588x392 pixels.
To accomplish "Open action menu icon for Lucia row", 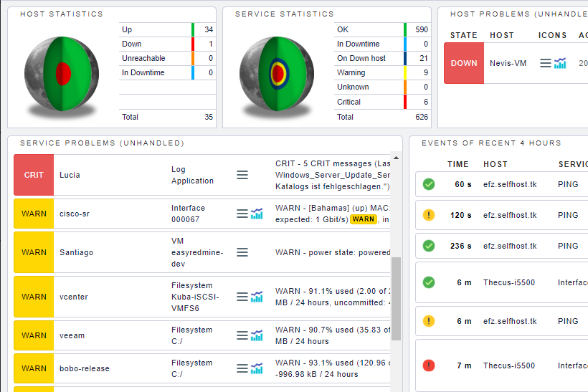I will click(242, 175).
